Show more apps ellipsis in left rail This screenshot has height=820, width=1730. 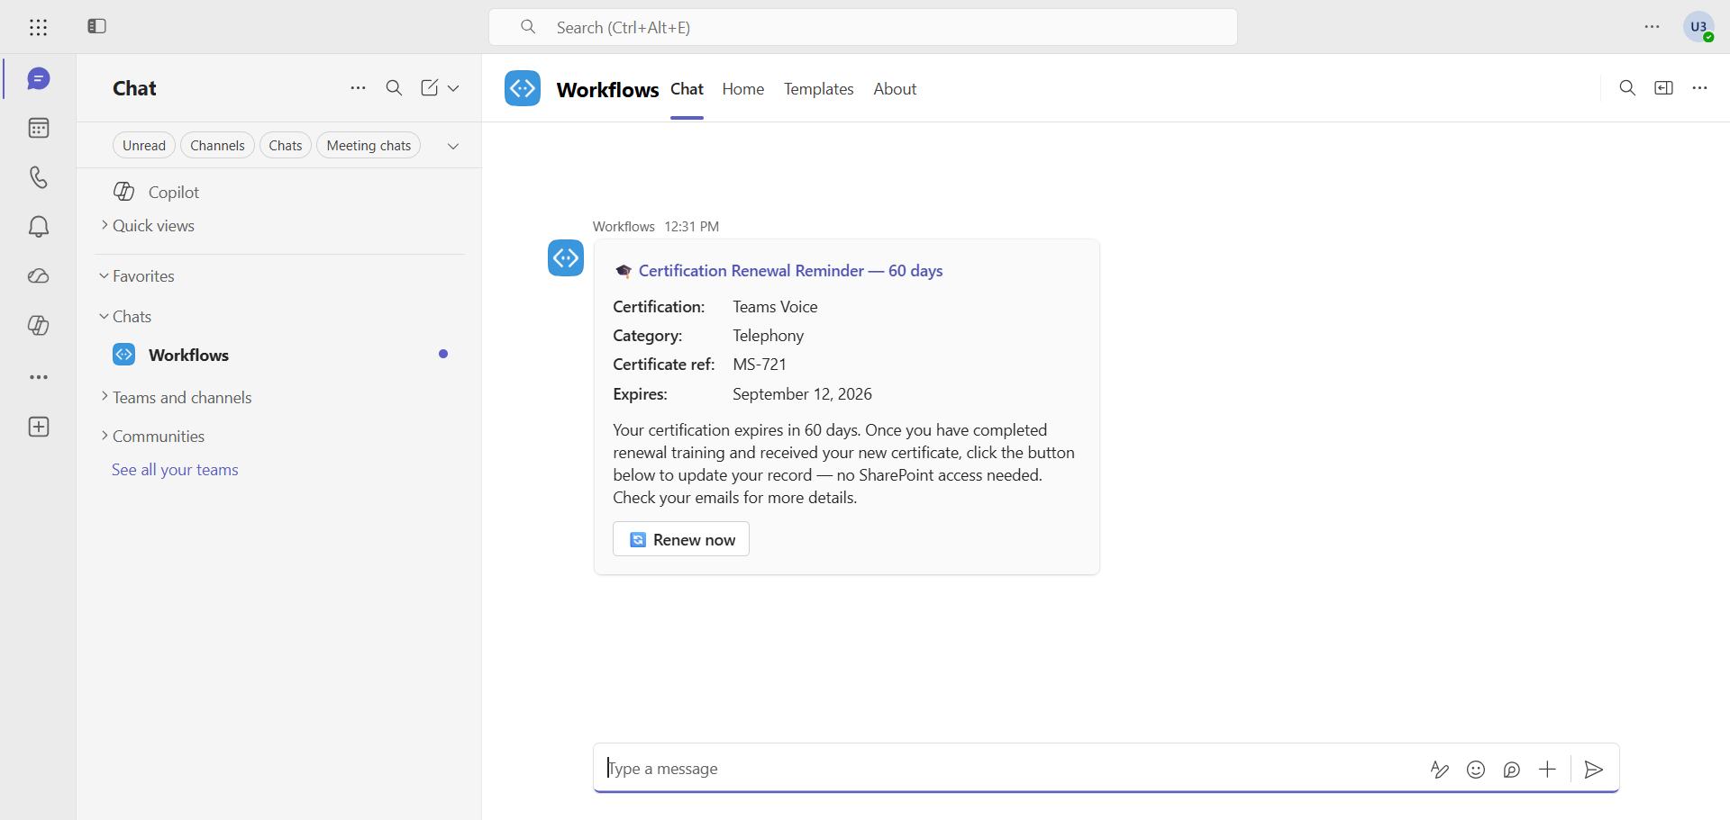pos(38,377)
